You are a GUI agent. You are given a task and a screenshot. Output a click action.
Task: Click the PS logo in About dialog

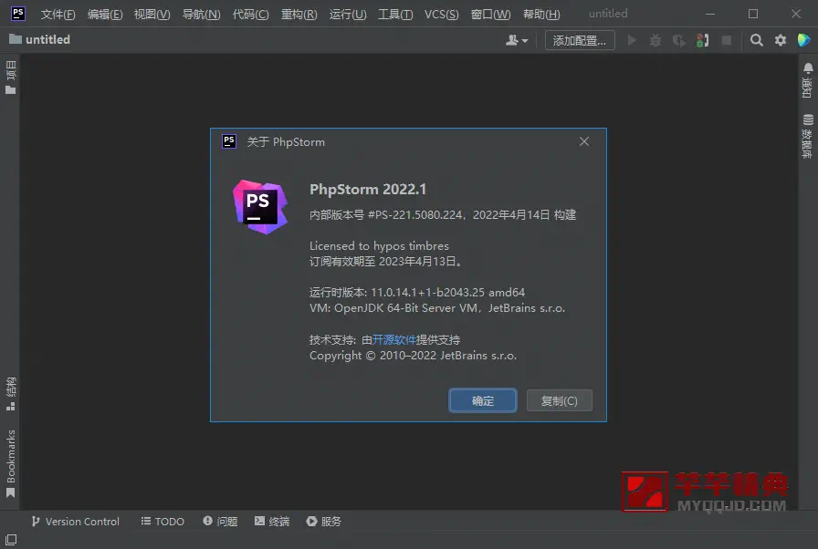pyautogui.click(x=260, y=207)
